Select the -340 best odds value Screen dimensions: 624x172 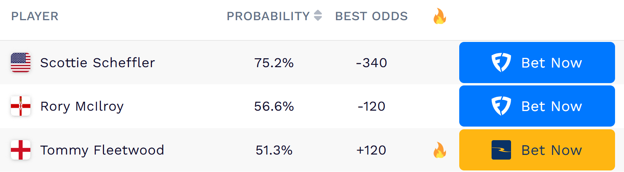tap(371, 63)
